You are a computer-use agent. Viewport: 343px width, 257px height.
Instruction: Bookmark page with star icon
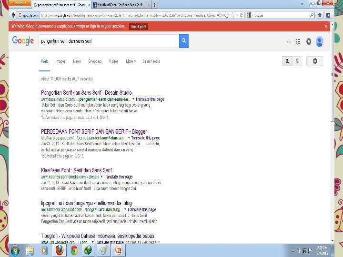tap(232, 15)
